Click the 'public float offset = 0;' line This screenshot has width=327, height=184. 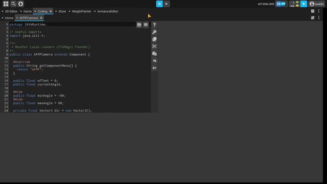[35, 81]
